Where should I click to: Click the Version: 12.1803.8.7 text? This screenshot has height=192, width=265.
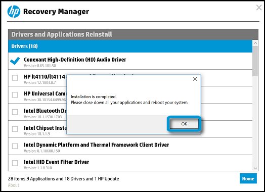coord(40,83)
